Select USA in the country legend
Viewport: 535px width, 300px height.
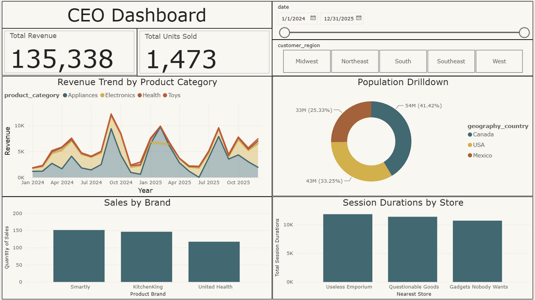pyautogui.click(x=476, y=145)
